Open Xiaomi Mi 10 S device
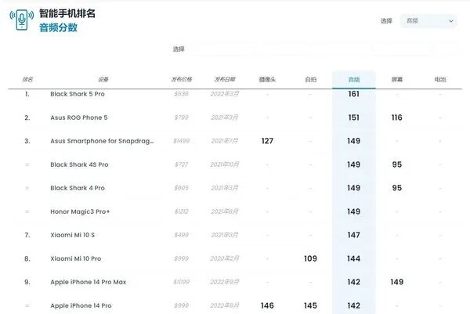Image resolution: width=470 pixels, height=314 pixels. point(73,235)
